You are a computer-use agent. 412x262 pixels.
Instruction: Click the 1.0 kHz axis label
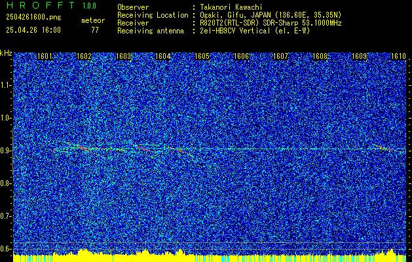tap(5, 118)
